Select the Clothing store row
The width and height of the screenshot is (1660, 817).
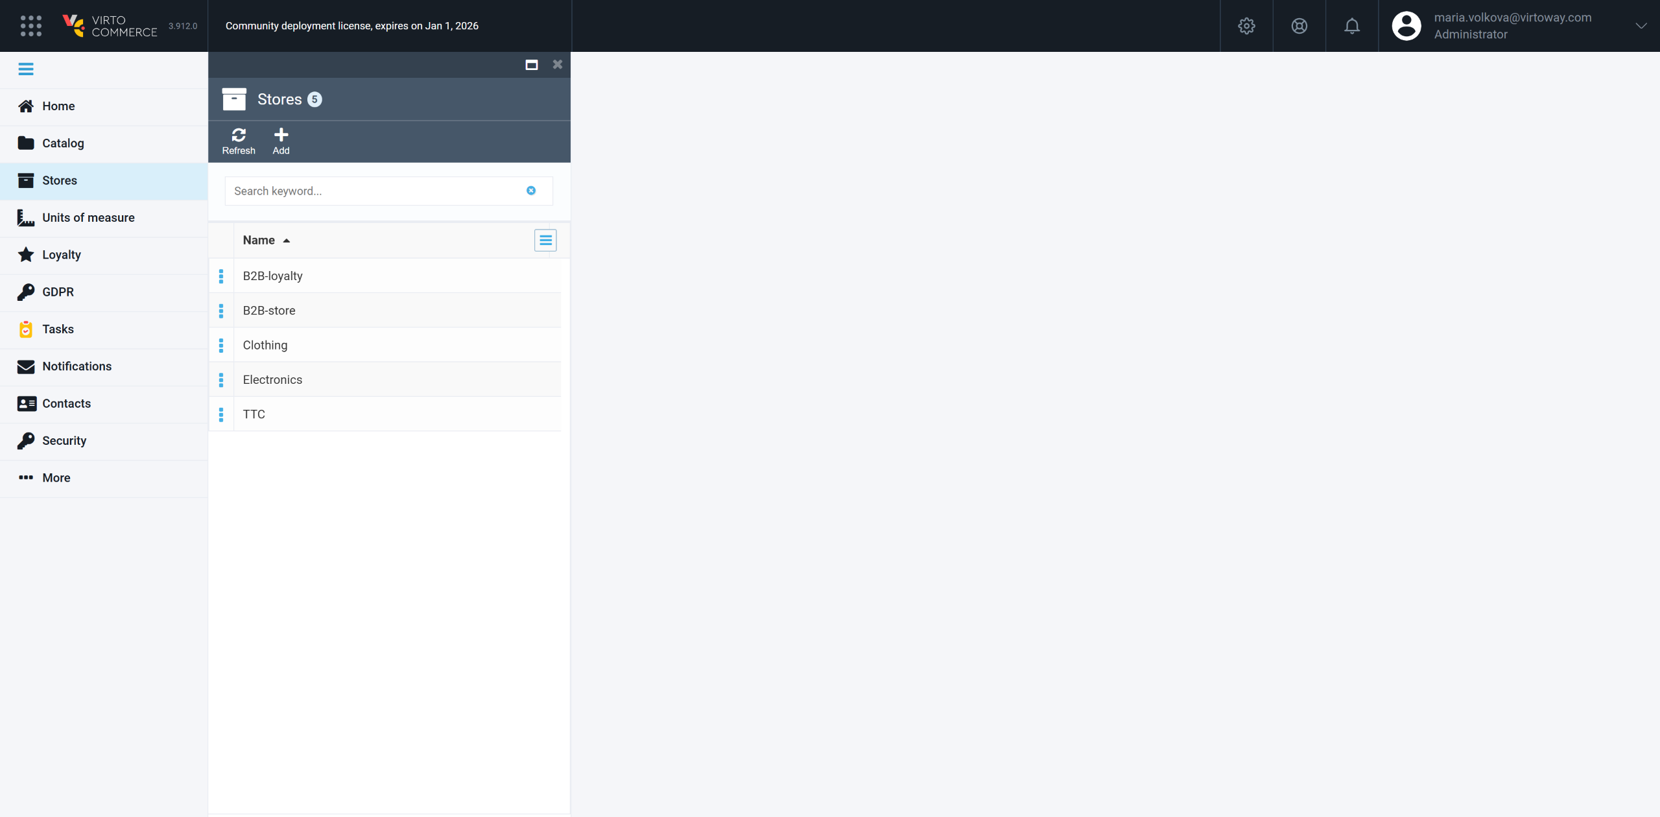tap(265, 346)
